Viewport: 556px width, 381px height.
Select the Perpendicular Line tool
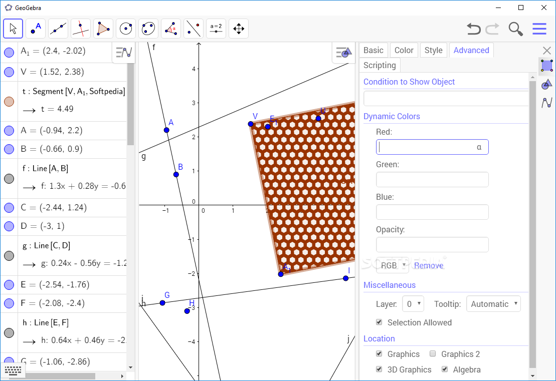click(x=81, y=29)
